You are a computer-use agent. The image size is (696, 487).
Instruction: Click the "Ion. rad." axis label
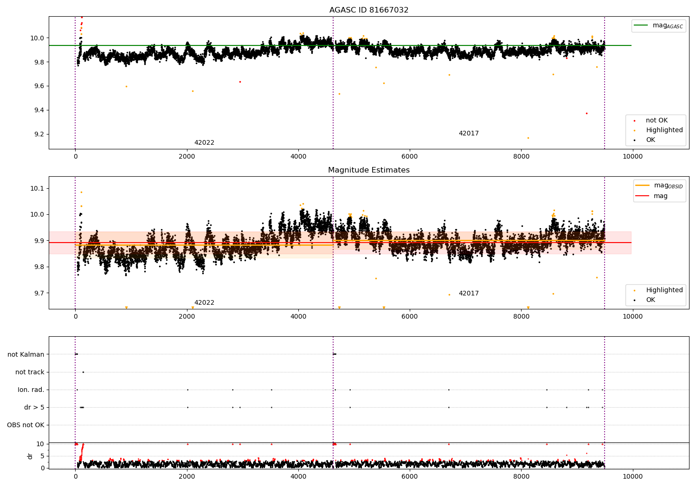[x=31, y=390]
